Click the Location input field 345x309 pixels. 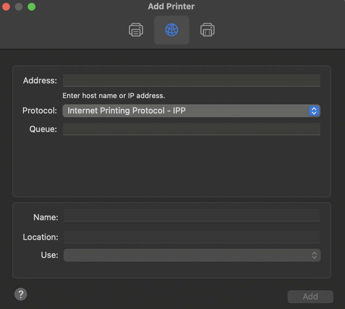pos(191,237)
